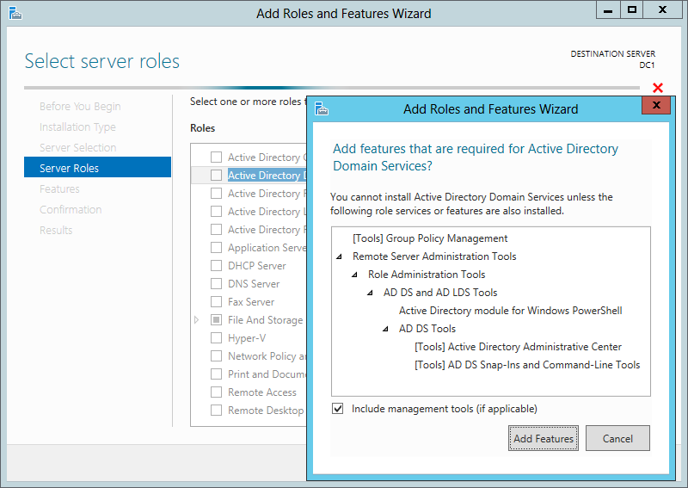This screenshot has height=488, width=688.
Task: Click the Role Administration Tools label
Action: [427, 274]
